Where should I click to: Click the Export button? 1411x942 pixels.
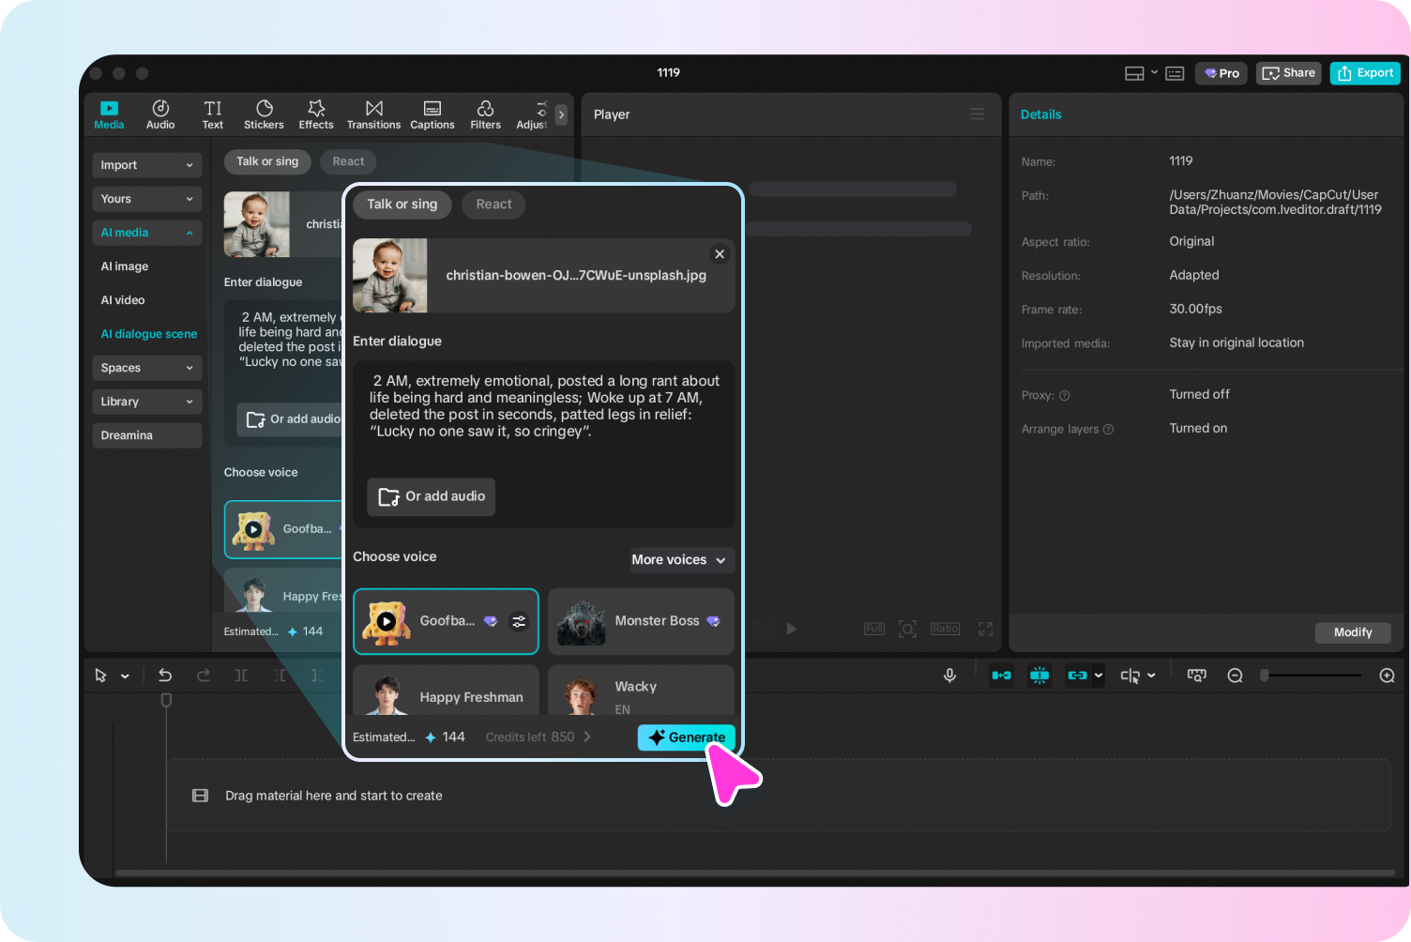click(x=1365, y=72)
